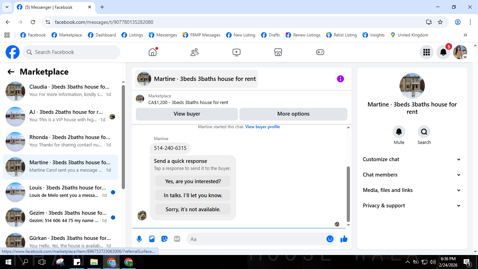This screenshot has width=478, height=269.
Task: Open the Apps grid in bookmarks bar
Action: pos(7,35)
